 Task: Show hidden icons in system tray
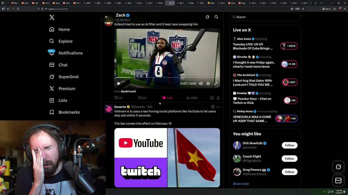[x=324, y=192]
